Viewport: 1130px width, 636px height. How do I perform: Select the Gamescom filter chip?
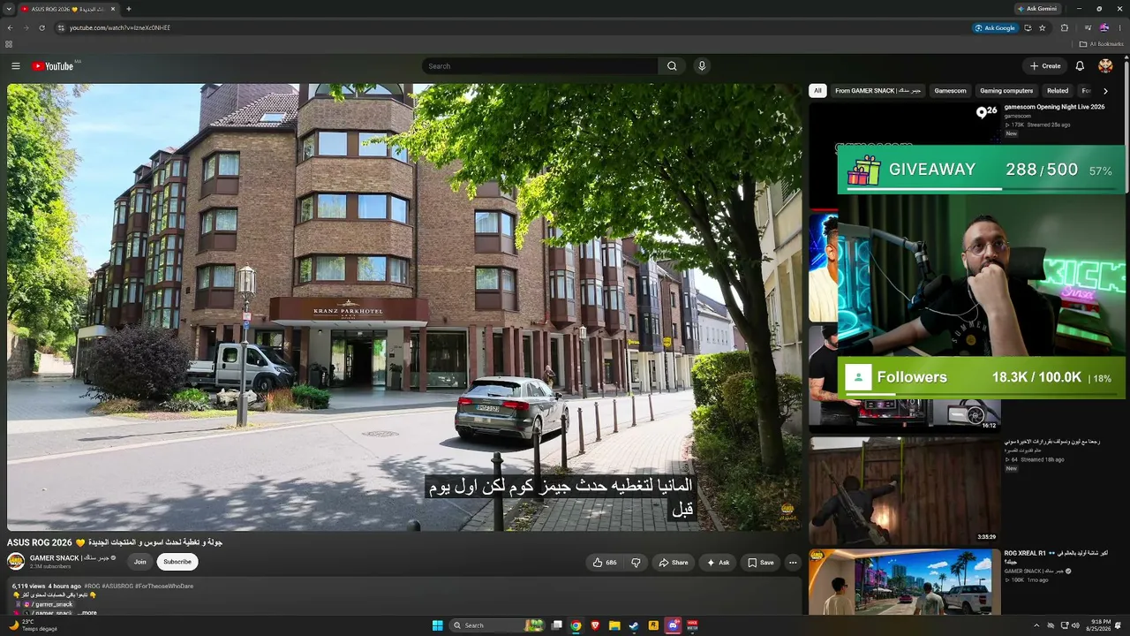coord(951,91)
